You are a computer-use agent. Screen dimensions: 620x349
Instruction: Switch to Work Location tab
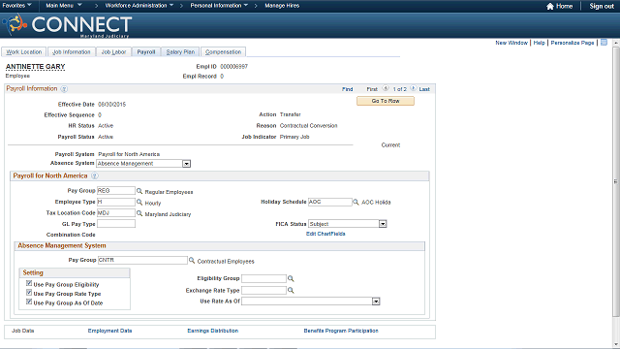tap(23, 51)
